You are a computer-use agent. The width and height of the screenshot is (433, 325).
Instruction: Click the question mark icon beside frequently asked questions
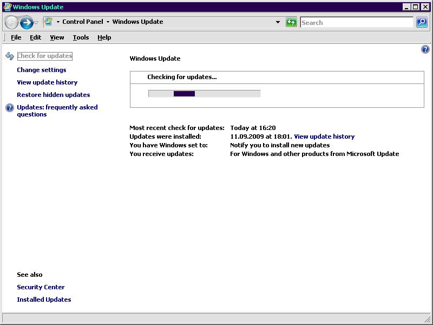[x=9, y=107]
